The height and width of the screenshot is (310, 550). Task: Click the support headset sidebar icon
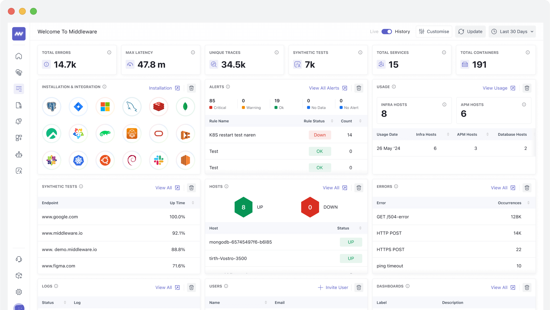(x=19, y=259)
